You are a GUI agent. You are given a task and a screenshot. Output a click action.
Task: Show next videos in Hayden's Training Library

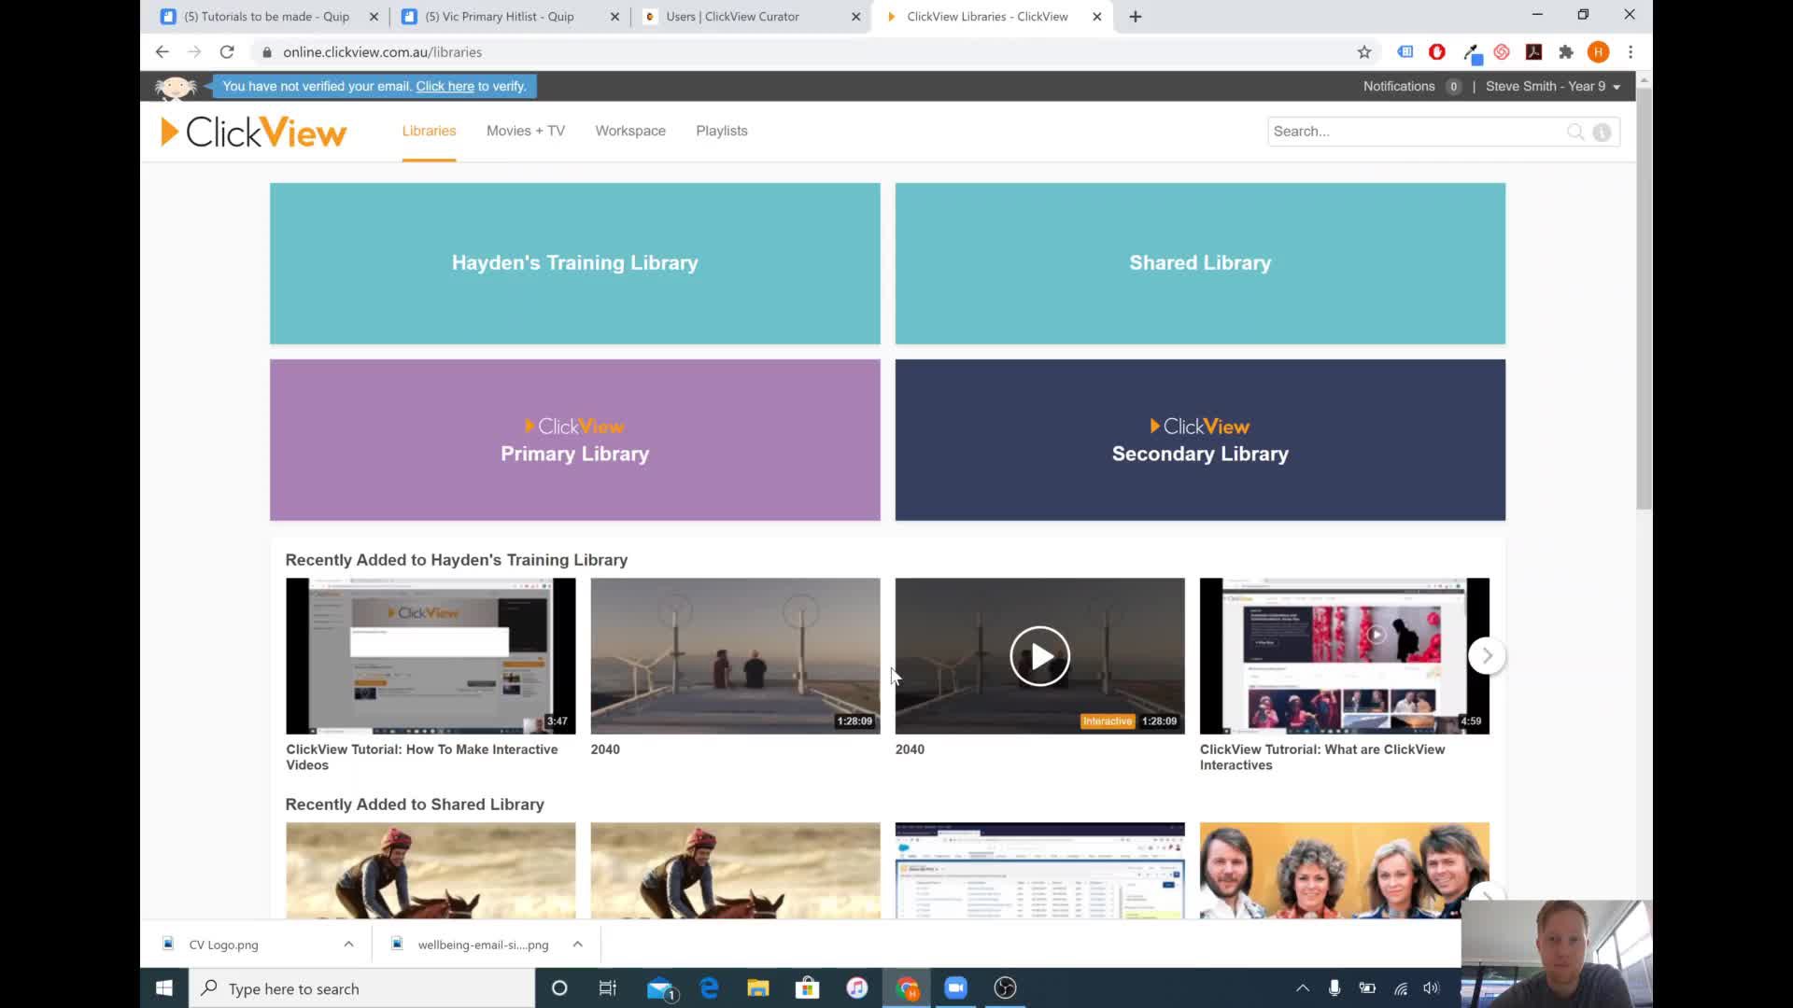click(1487, 656)
